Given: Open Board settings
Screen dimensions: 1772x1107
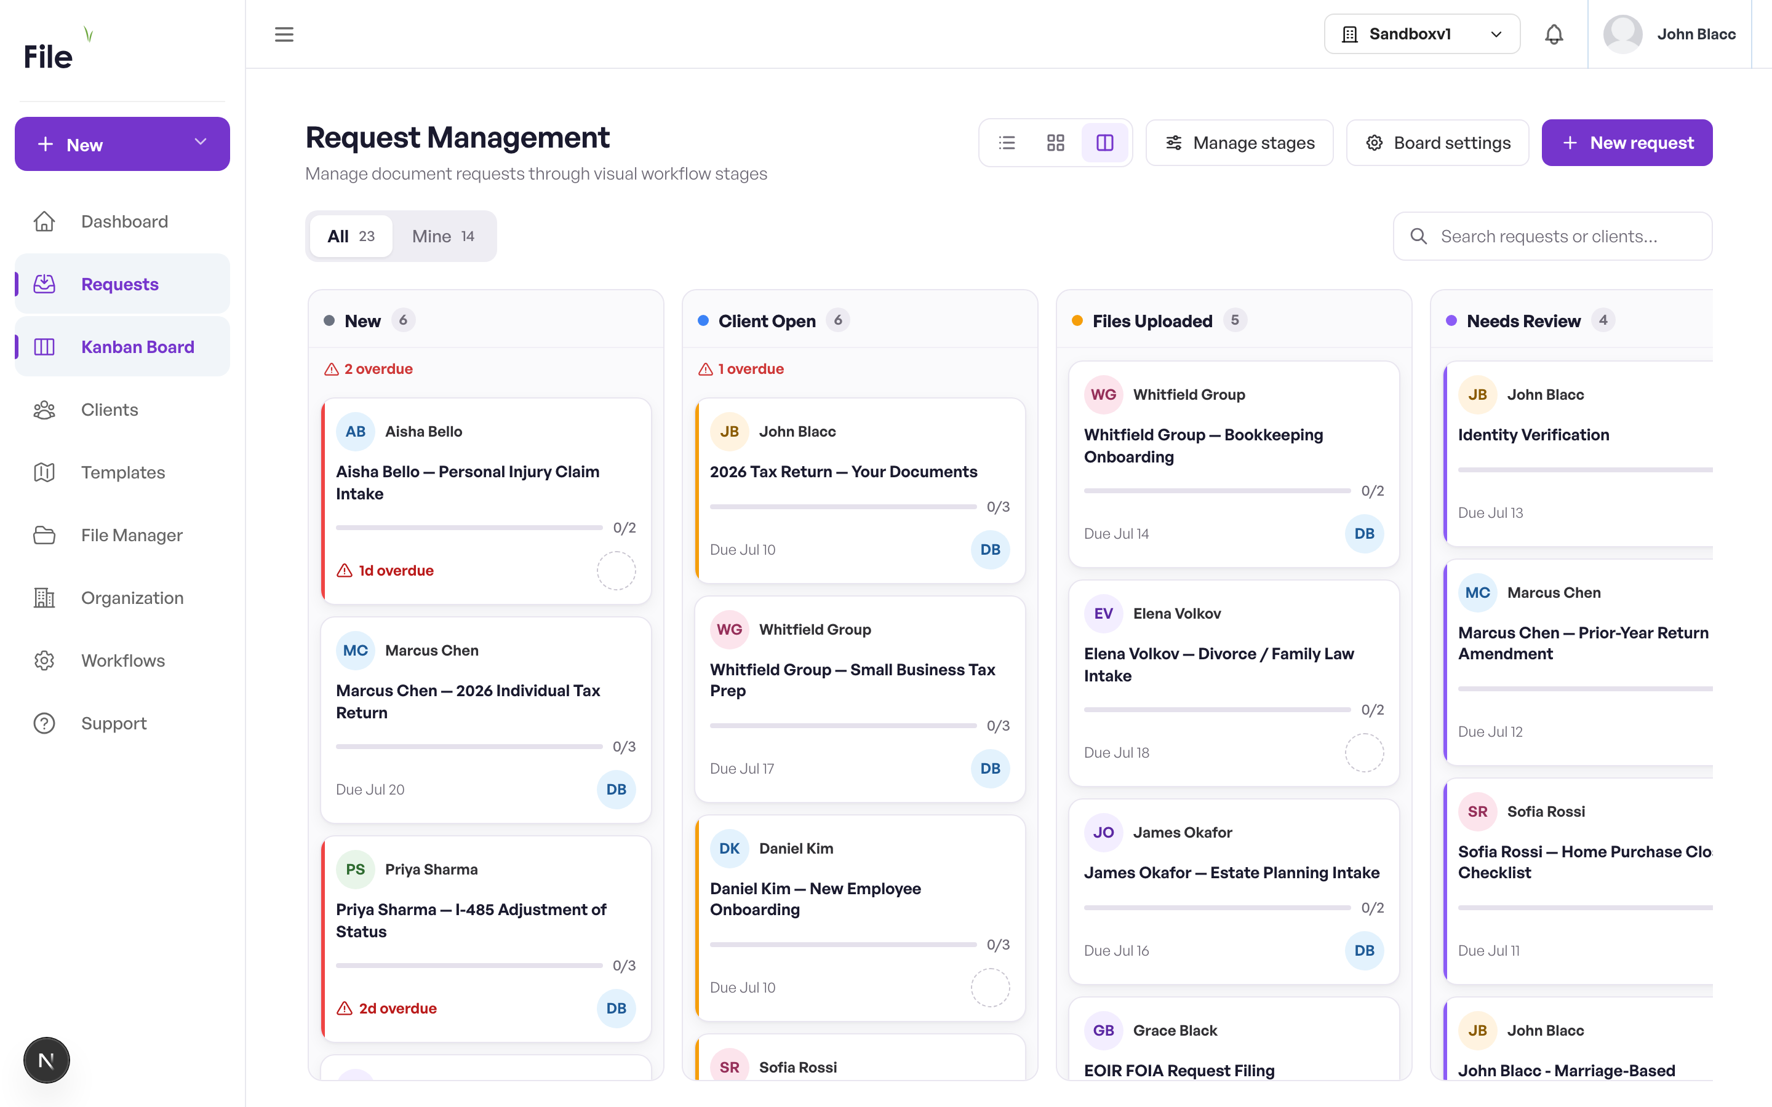Looking at the screenshot, I should (1437, 143).
